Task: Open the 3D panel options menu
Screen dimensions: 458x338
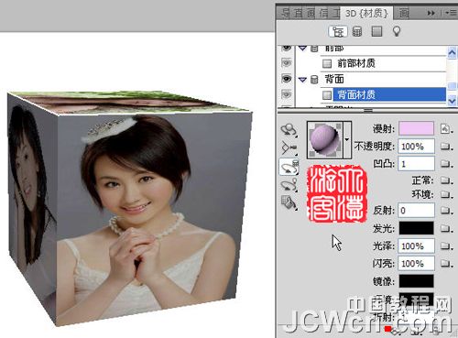Action: 450,13
